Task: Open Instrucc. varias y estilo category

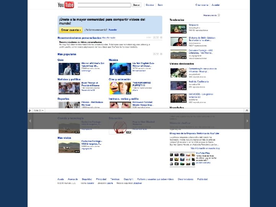Action: click(123, 99)
